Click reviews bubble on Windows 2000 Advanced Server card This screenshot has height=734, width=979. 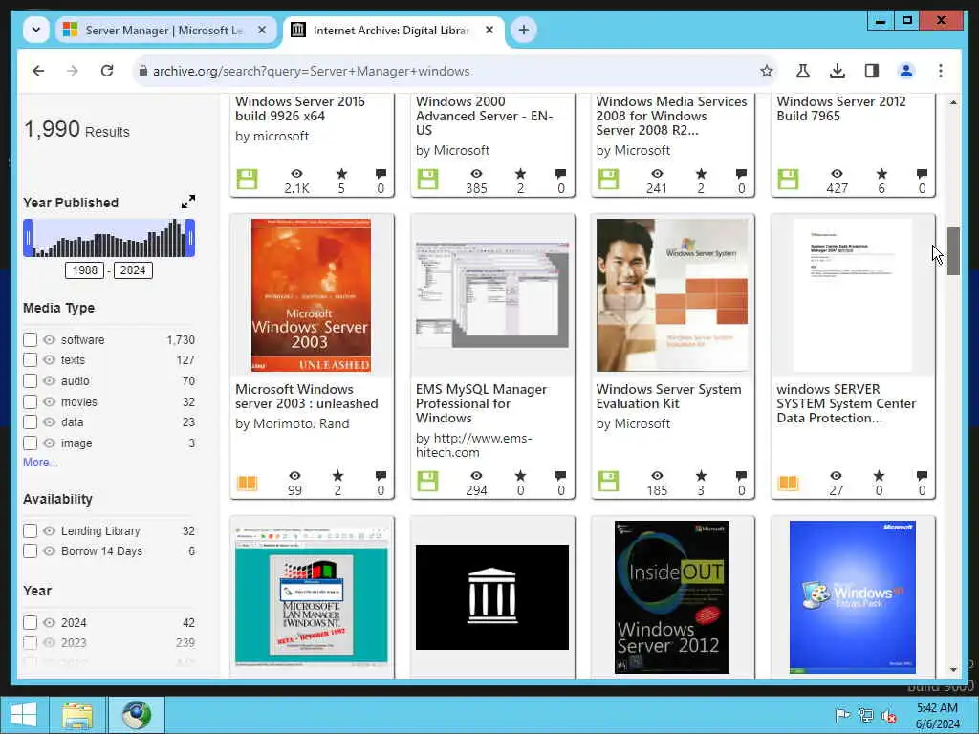click(x=560, y=174)
